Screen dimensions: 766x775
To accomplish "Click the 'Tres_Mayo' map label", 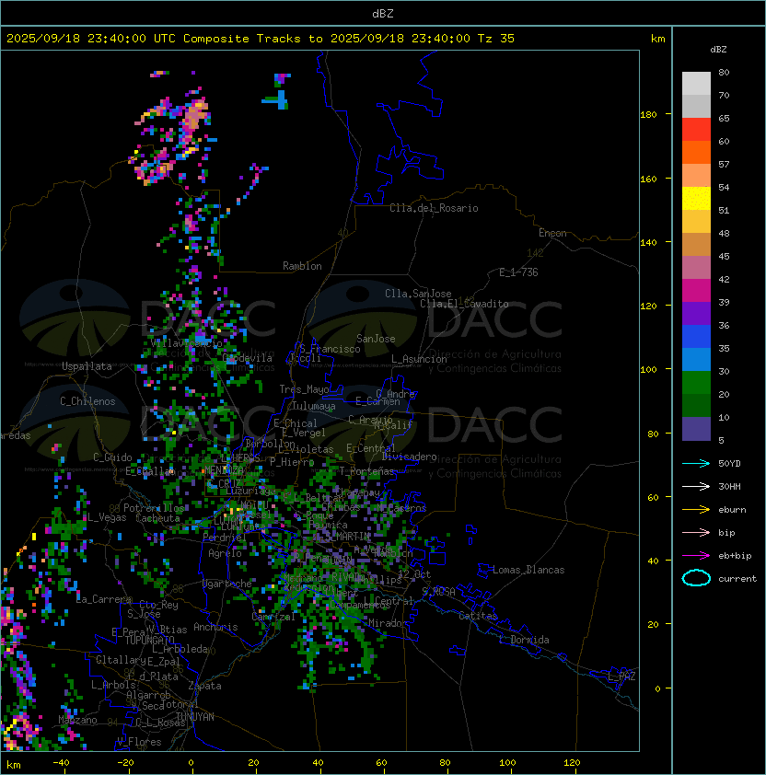I will coord(304,389).
